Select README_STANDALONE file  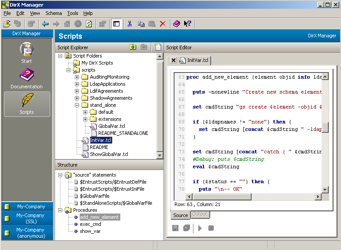tap(123, 133)
